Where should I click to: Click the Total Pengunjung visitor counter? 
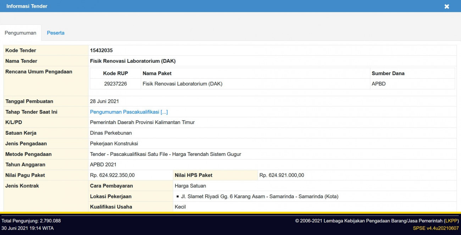click(31, 221)
